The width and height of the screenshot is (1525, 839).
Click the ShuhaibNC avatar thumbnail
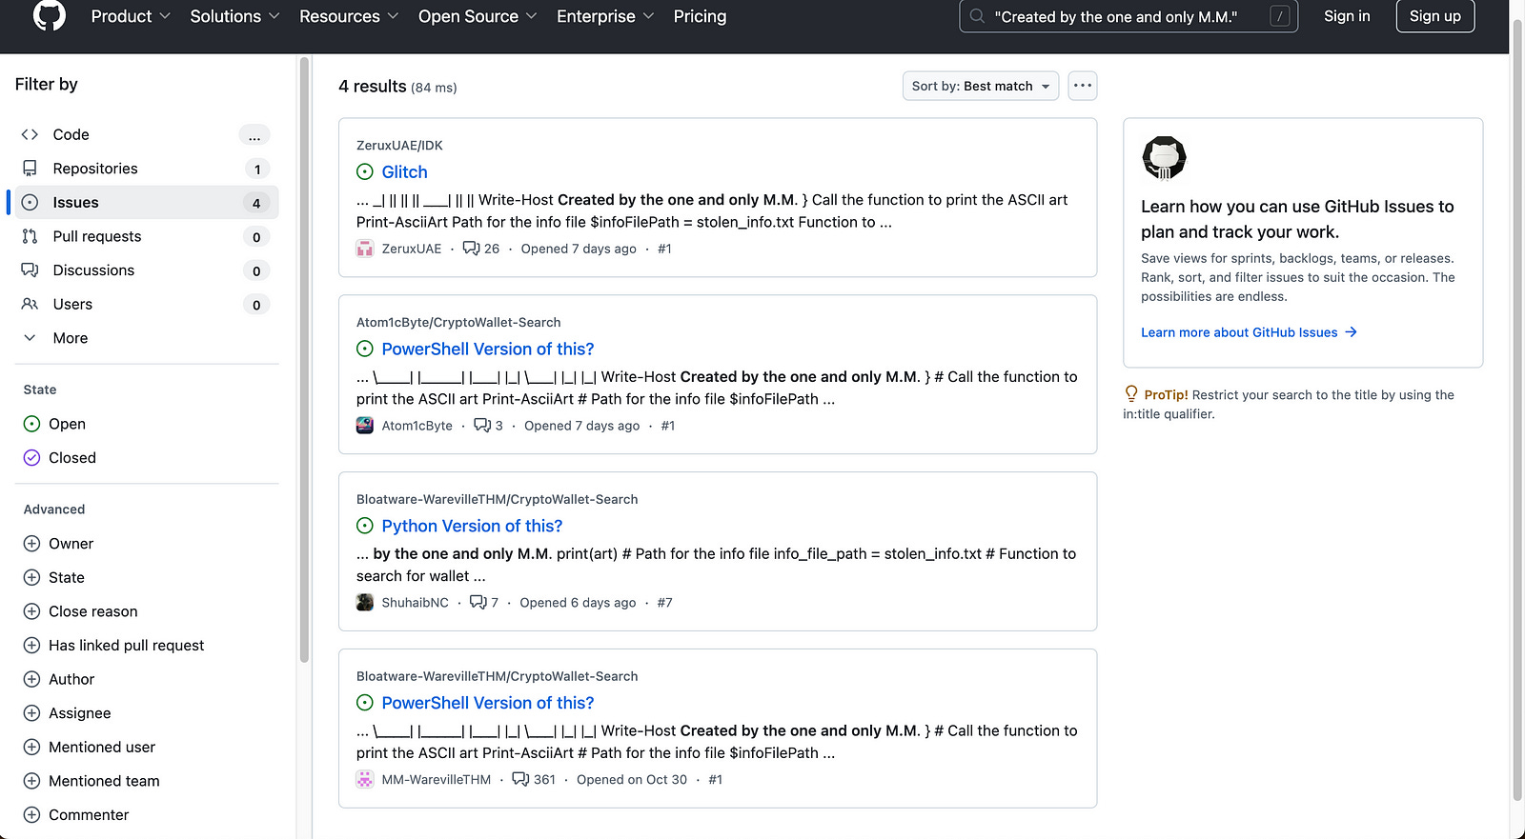pyautogui.click(x=365, y=603)
